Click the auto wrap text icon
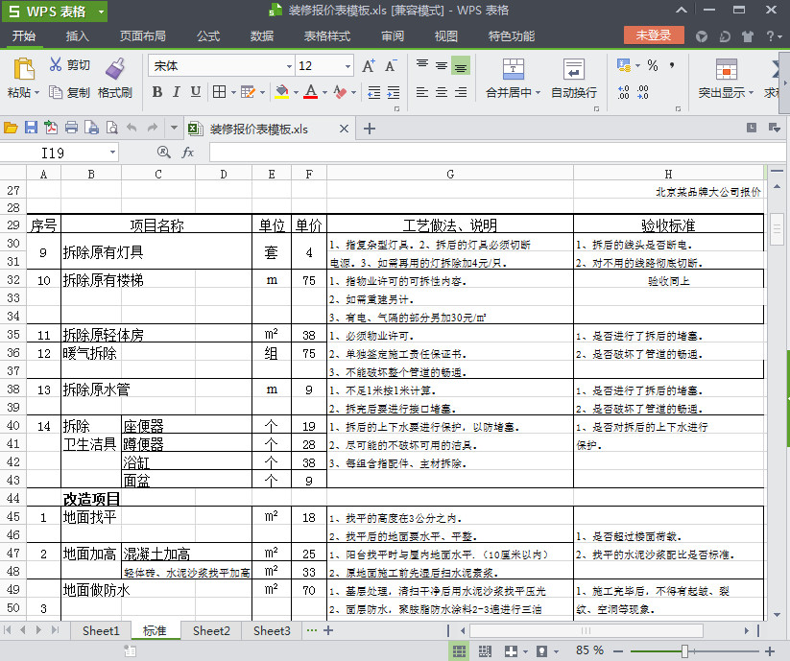This screenshot has width=790, height=661. (573, 69)
